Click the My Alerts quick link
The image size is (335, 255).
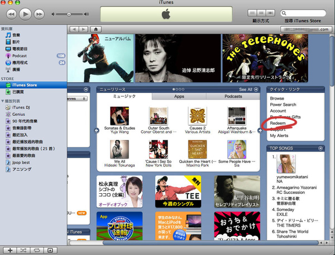[x=279, y=135]
